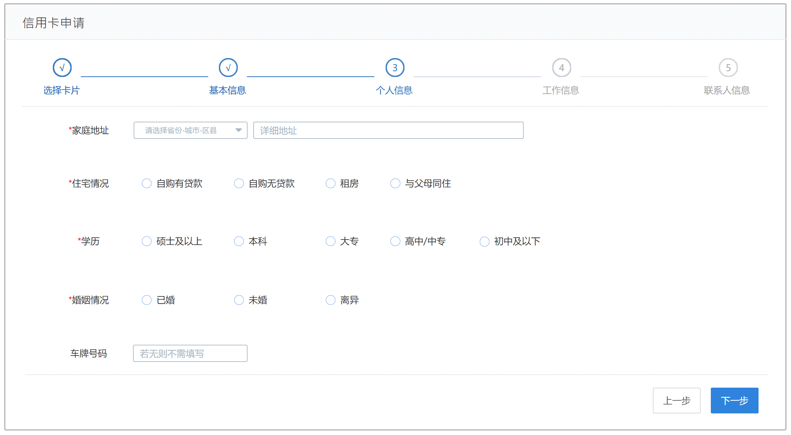The image size is (791, 435).
Task: Click the step 3 个人信息 circle
Action: [x=395, y=68]
